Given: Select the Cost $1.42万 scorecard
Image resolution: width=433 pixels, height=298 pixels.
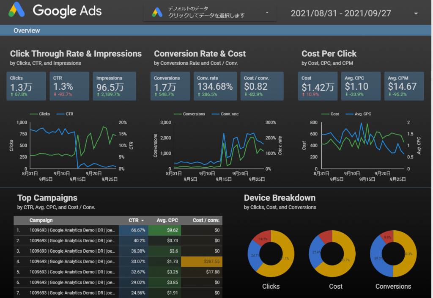Looking at the screenshot, I should [x=318, y=86].
